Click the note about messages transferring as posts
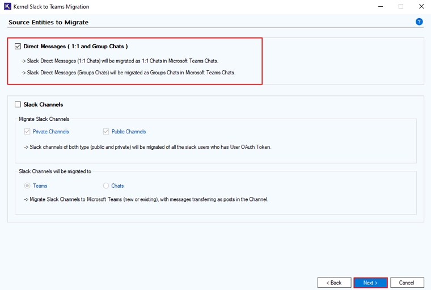431x290 pixels. pyautogui.click(x=146, y=199)
